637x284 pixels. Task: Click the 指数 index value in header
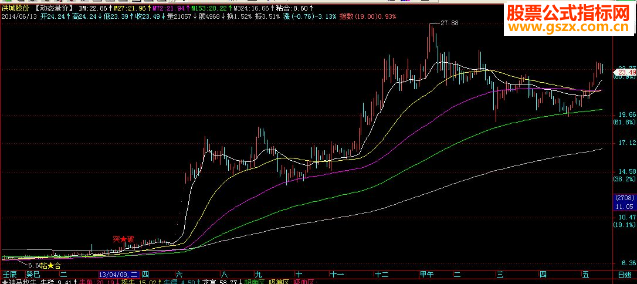(368, 16)
